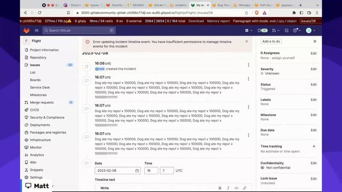Screen dimensions: 342x192
Task: Insert code formatting in timeline text
Action: 236,188
